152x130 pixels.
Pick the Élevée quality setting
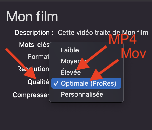71,72
